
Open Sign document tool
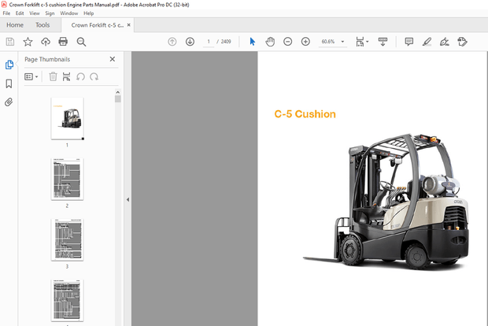pyautogui.click(x=445, y=42)
